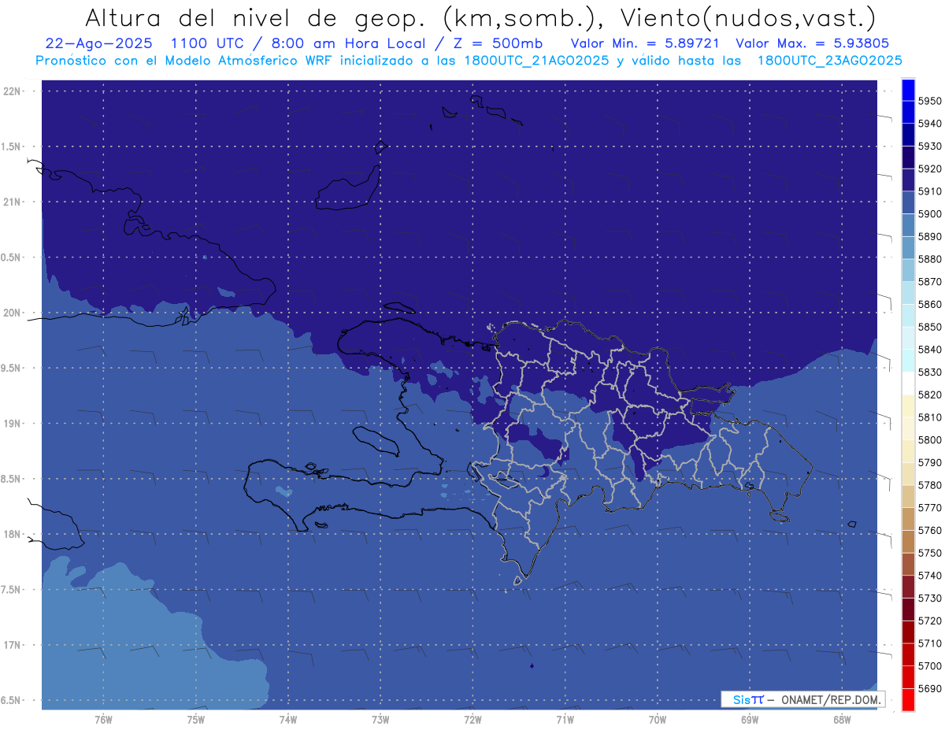Click the bright blue swatch atop color scale
Image resolution: width=945 pixels, height=730 pixels.
(908, 89)
